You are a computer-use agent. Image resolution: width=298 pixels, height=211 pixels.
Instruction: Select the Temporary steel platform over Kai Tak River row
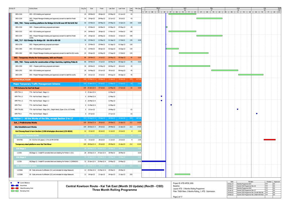coord(33,144)
